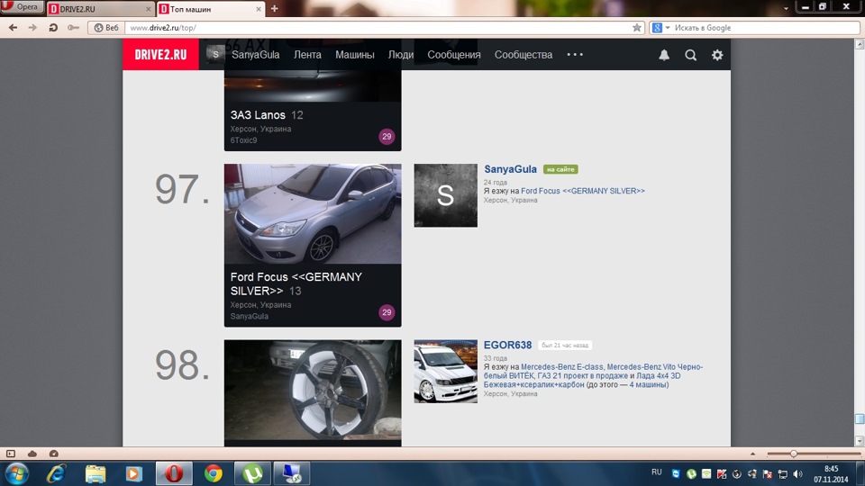Open the Windows Start button
This screenshot has width=865, height=486.
pyautogui.click(x=16, y=473)
